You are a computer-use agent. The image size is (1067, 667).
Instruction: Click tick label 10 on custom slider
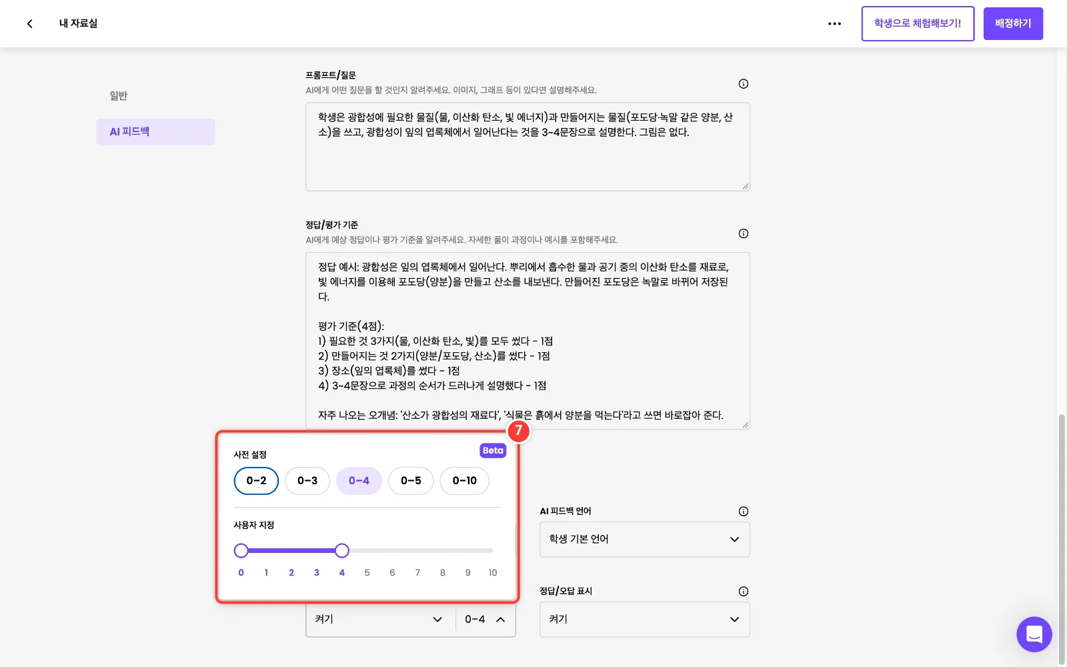click(493, 573)
